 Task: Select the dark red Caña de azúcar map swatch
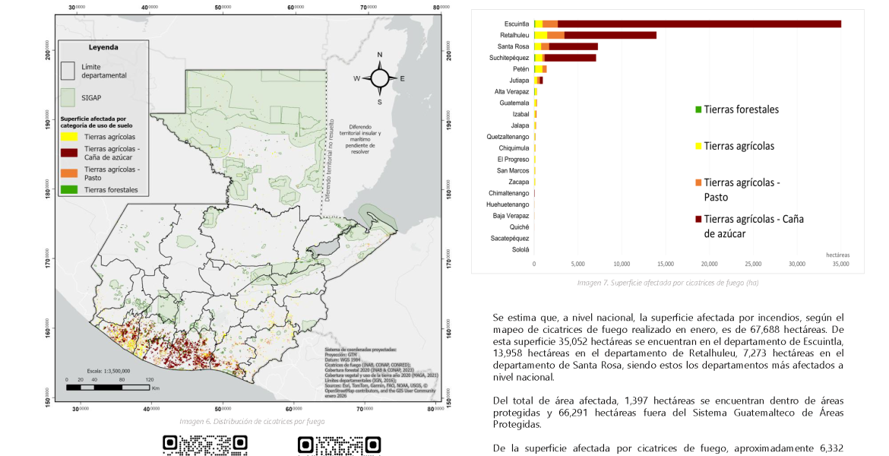click(x=68, y=153)
